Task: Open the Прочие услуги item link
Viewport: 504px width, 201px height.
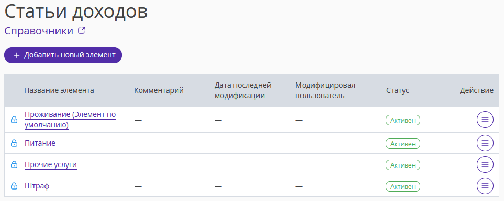Action: click(51, 164)
